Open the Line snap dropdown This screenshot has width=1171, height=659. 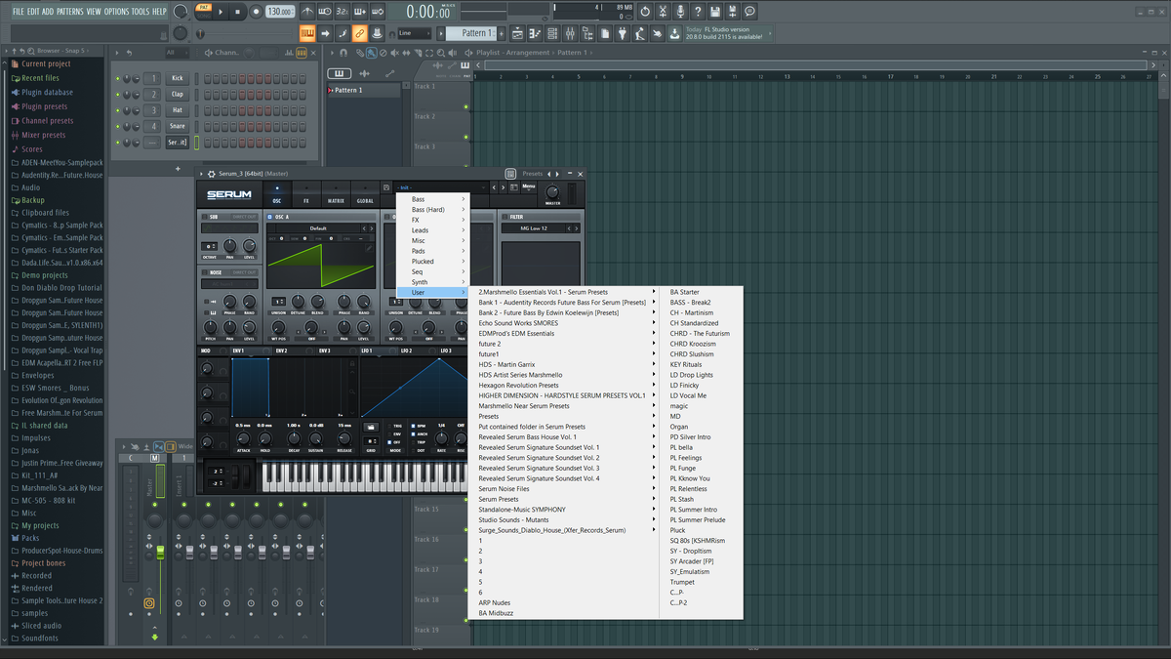point(415,33)
